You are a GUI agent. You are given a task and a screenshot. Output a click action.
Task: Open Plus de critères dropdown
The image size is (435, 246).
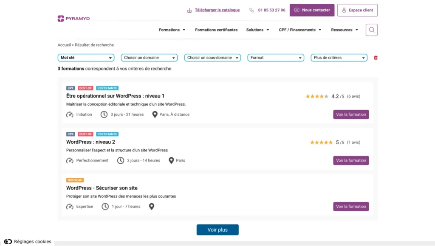click(339, 58)
